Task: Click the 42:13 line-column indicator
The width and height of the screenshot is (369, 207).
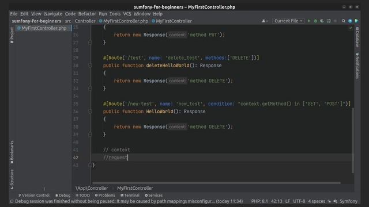Action: 277,201
